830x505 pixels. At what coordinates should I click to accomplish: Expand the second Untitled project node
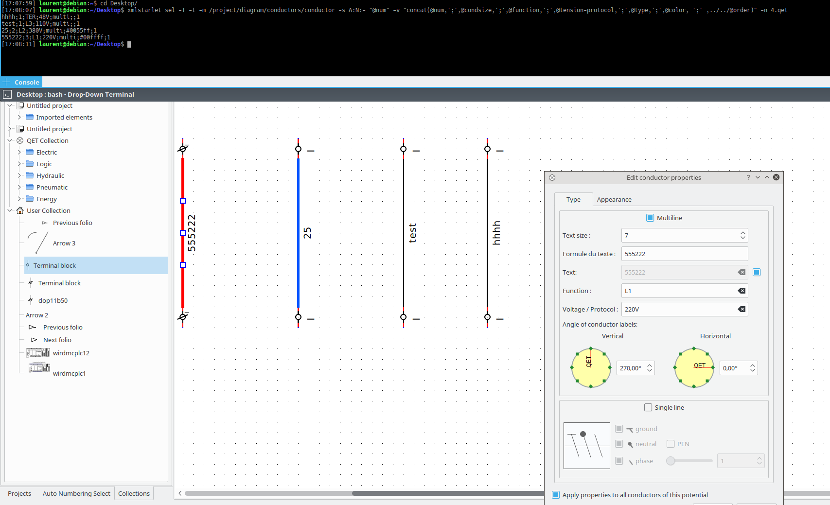click(10, 129)
